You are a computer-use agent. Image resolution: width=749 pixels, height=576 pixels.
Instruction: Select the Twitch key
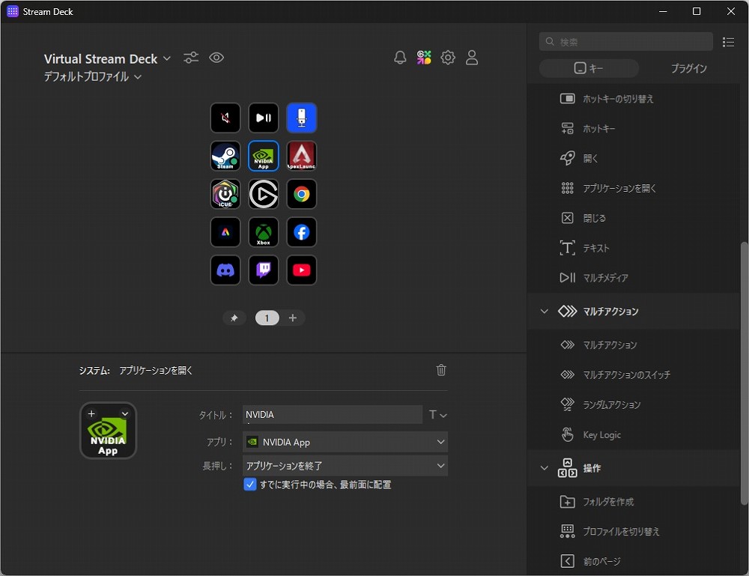point(263,270)
